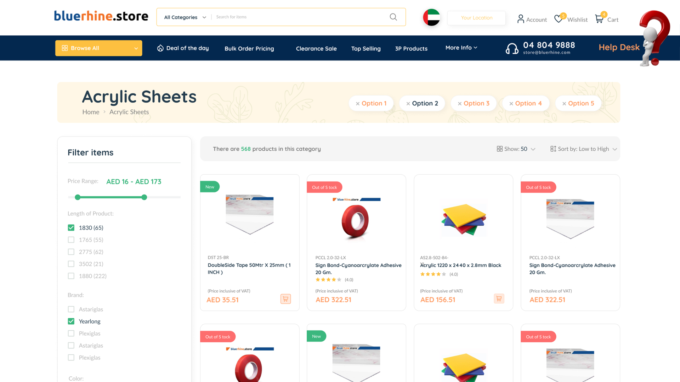Click the bluerhine.store logo
Screen dimensions: 680x382
click(x=101, y=16)
